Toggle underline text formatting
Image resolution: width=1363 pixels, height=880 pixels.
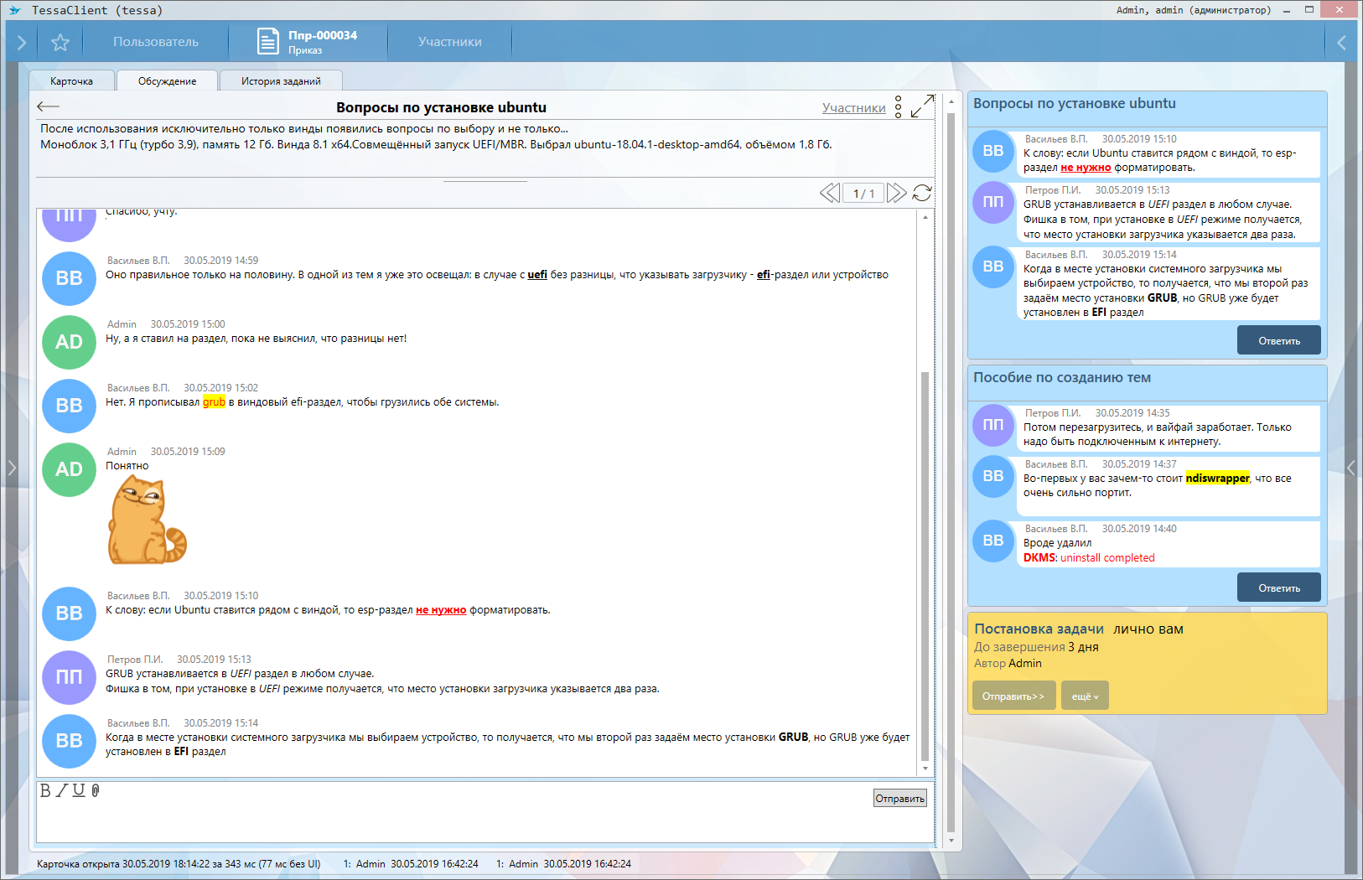[x=78, y=790]
